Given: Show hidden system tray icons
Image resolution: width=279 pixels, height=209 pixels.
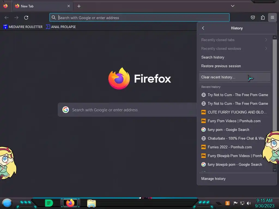Looking at the screenshot, I should point(219,204).
